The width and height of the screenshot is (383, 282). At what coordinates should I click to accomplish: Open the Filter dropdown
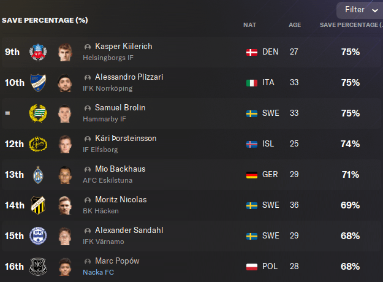click(x=359, y=10)
